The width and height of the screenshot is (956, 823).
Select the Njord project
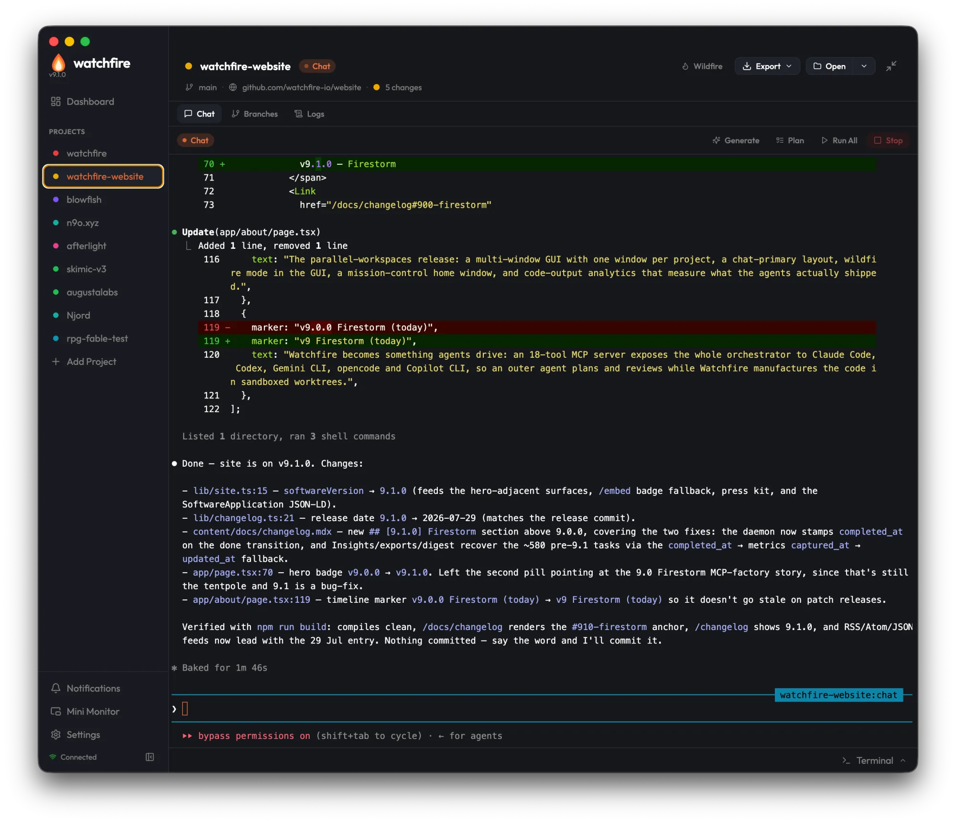coord(103,315)
